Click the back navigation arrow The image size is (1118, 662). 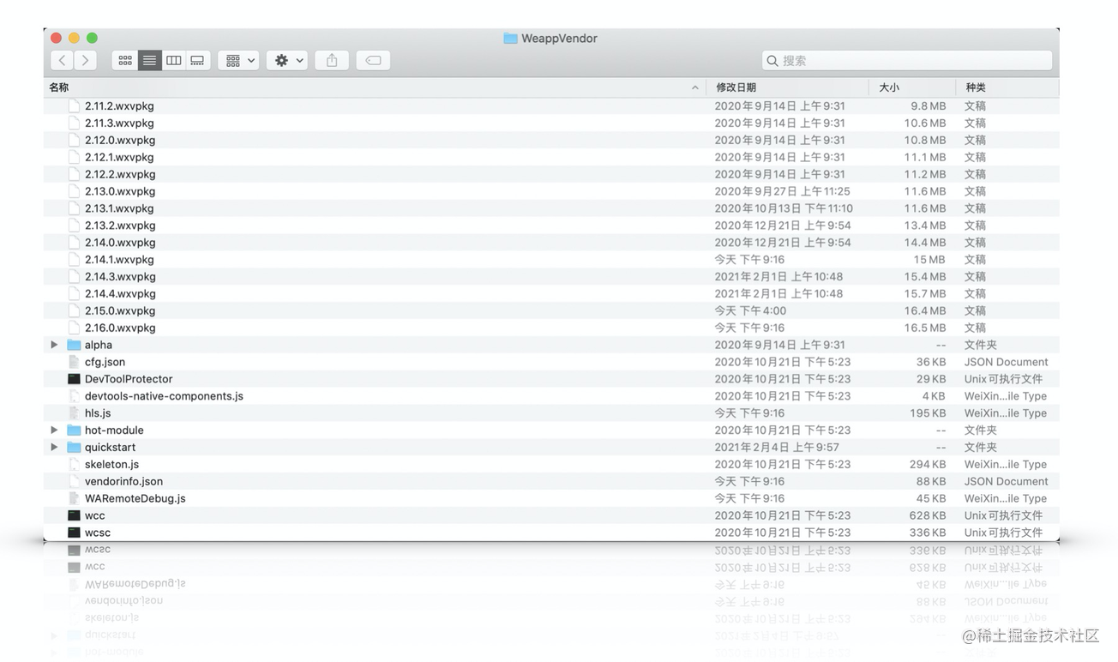[x=62, y=60]
